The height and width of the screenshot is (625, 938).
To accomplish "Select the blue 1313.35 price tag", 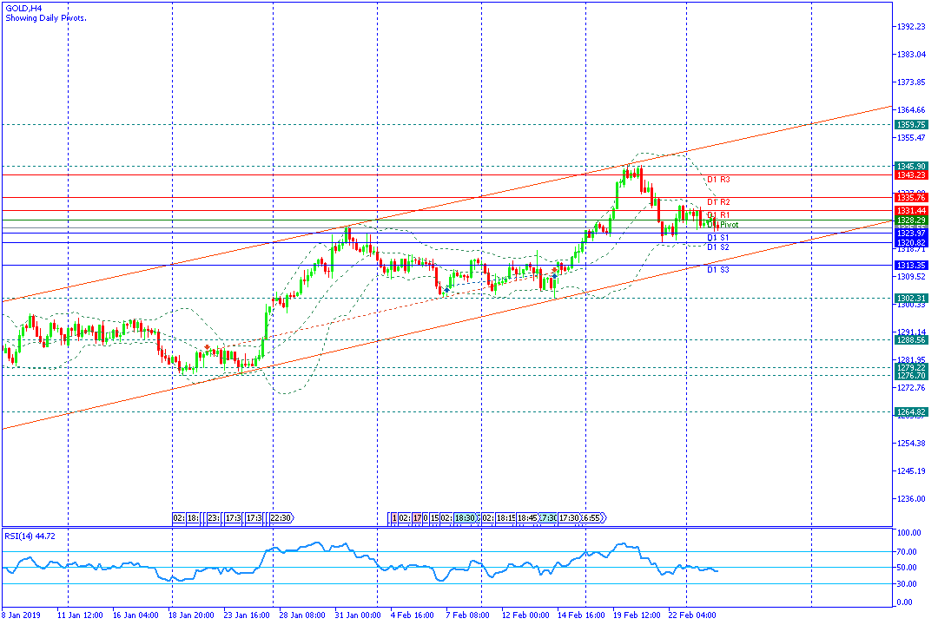I will click(911, 266).
